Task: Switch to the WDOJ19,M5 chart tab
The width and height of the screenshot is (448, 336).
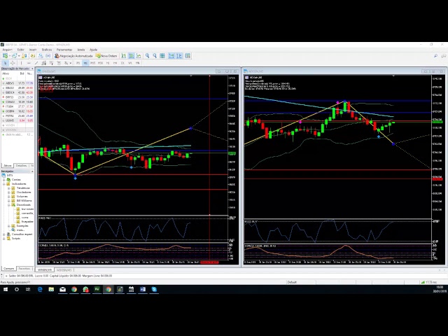Action: [x=64, y=269]
